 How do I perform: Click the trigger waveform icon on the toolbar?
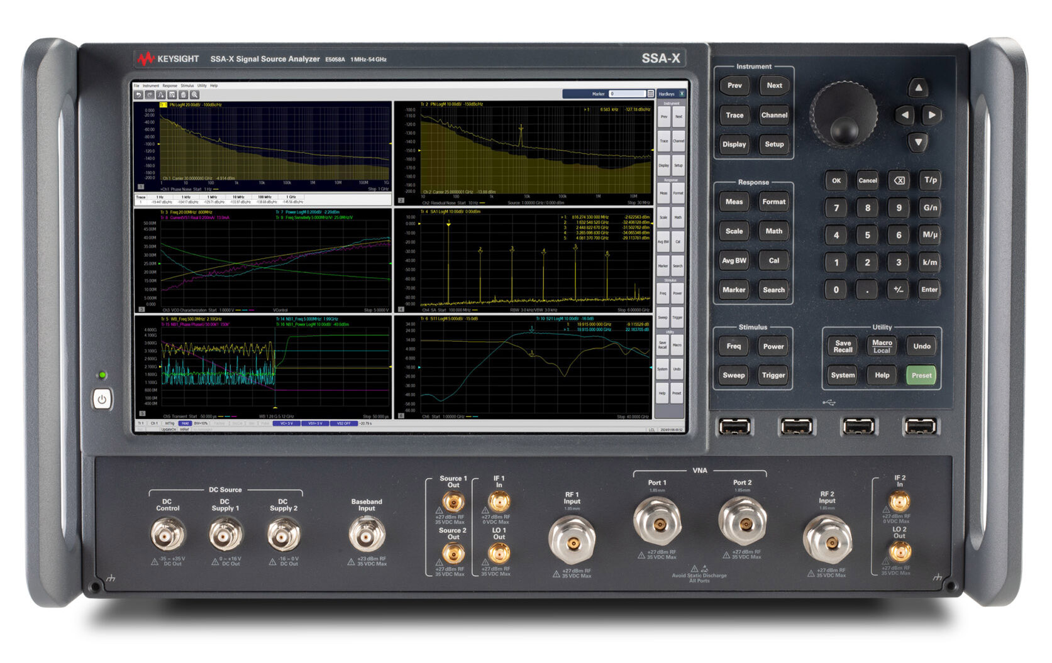point(160,97)
